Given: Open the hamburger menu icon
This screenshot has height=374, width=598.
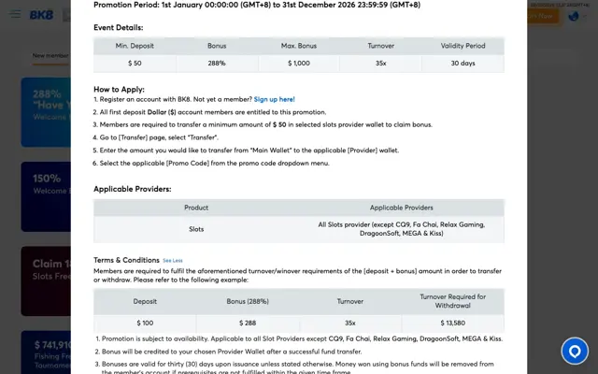Looking at the screenshot, I should point(15,15).
